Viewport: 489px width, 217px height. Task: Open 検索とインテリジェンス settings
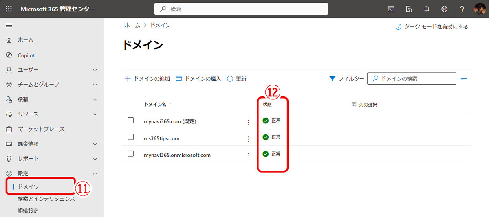click(46, 199)
